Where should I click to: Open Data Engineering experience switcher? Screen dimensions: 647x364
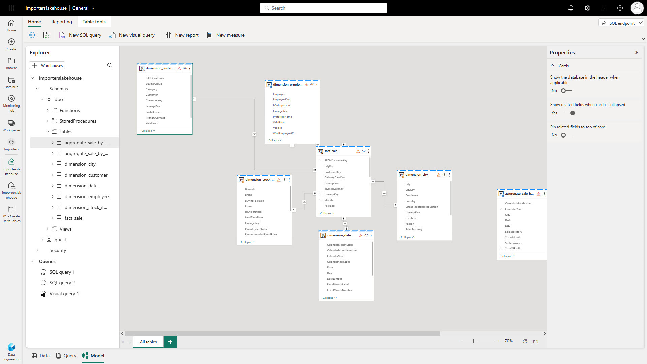[11, 352]
